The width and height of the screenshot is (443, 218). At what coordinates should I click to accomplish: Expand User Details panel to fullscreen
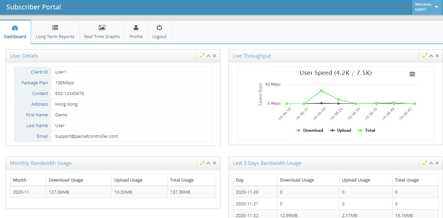pos(202,56)
